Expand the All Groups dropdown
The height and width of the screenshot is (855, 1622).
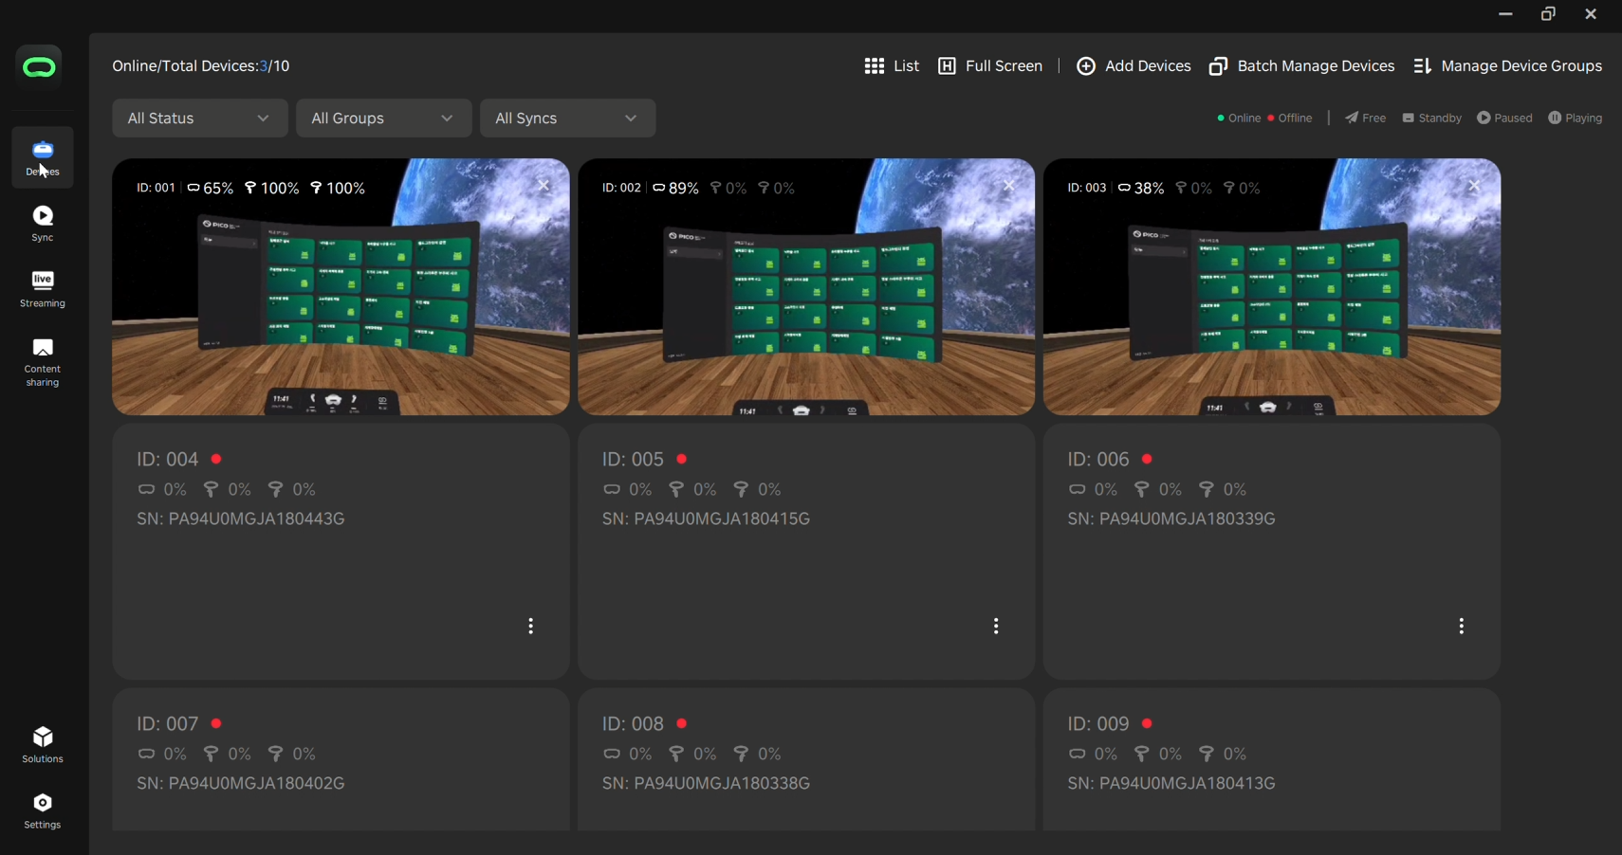click(x=383, y=118)
